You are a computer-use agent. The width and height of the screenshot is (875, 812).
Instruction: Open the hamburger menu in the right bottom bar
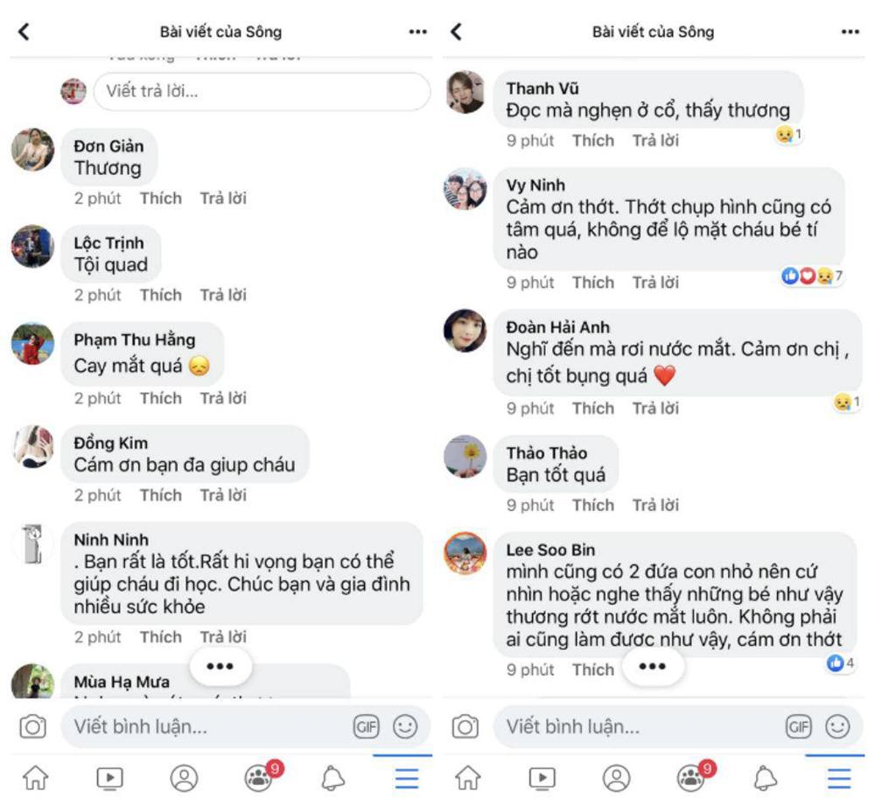(839, 778)
